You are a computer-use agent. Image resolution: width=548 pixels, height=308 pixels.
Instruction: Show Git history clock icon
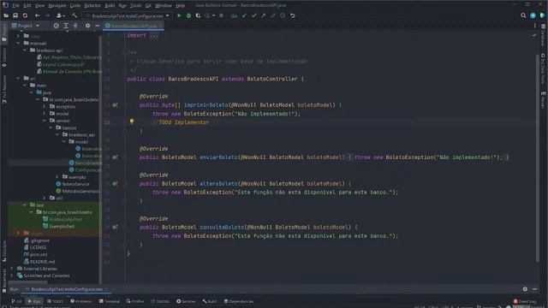(x=283, y=15)
